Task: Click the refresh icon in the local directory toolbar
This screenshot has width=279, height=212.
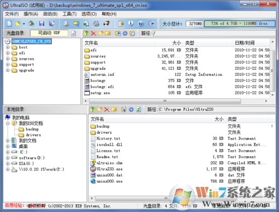Action: pyautogui.click(x=138, y=109)
